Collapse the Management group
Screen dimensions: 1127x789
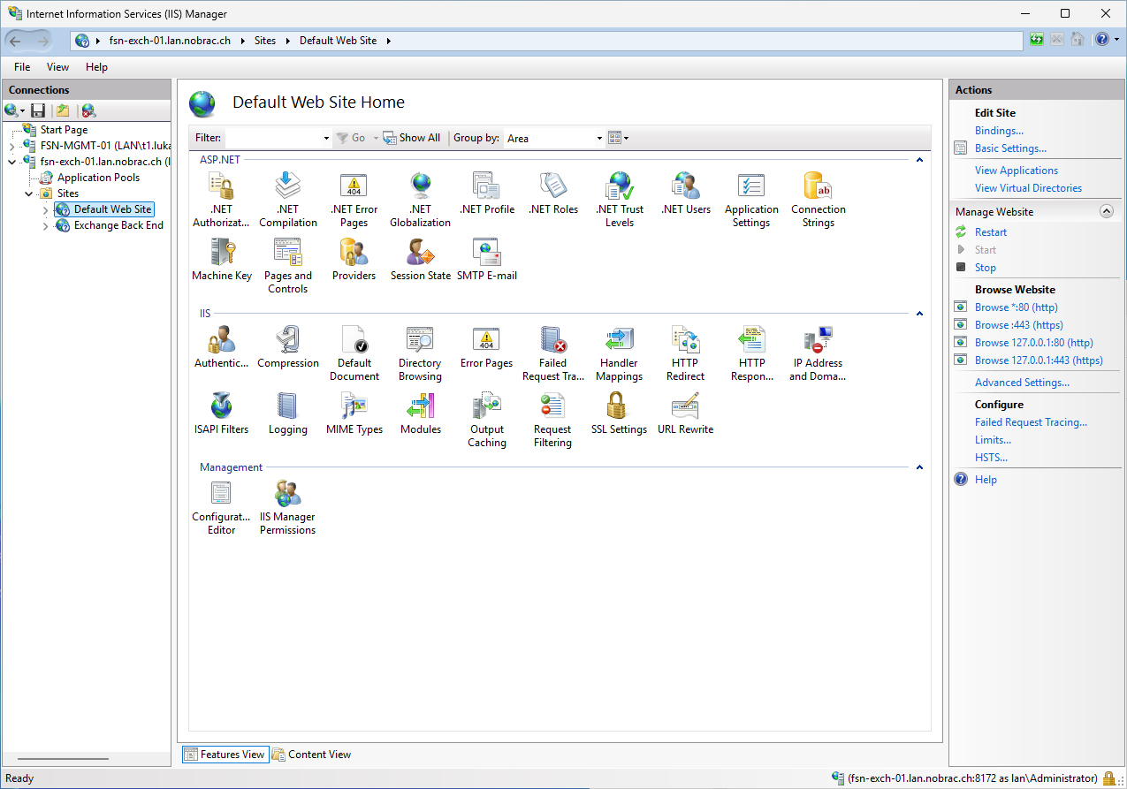point(919,467)
